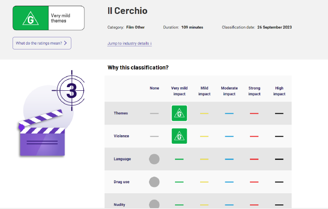Select the yellow Mild impact dash for Language
The image size is (328, 209).
(204, 159)
